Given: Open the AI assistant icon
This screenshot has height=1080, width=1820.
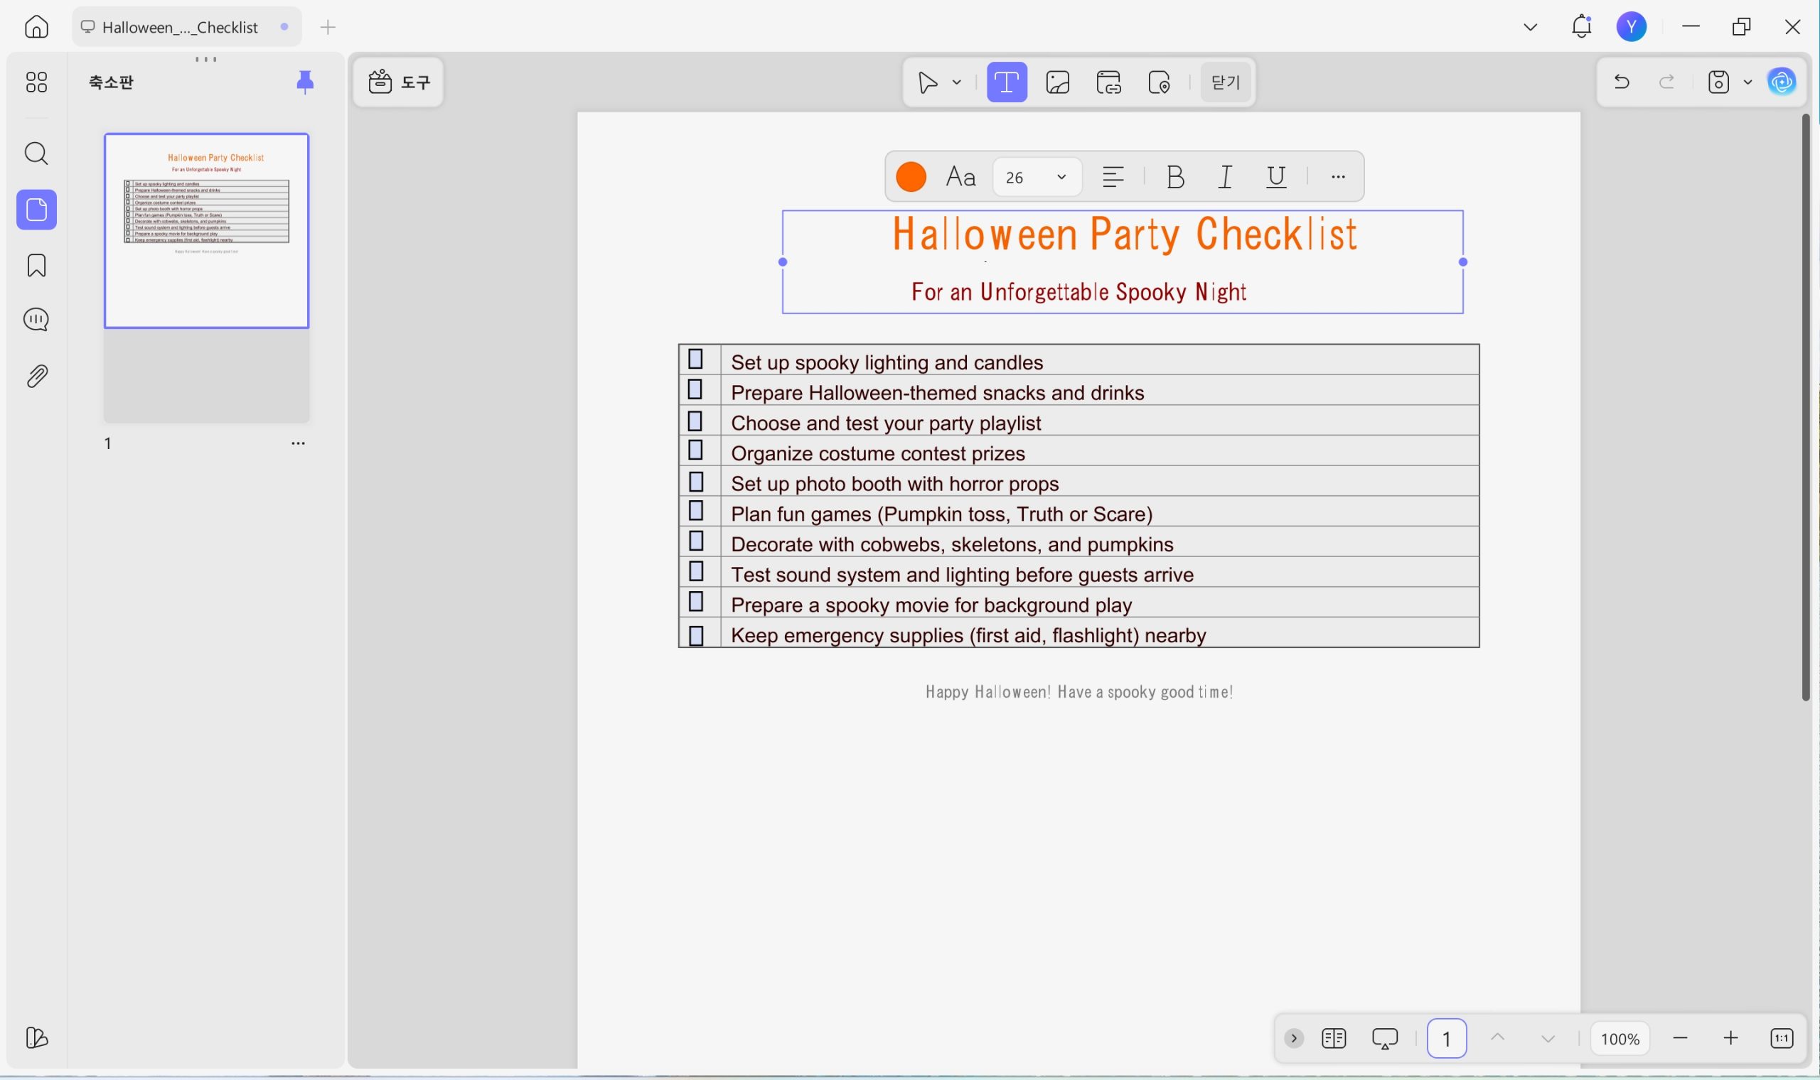Looking at the screenshot, I should 1781,82.
